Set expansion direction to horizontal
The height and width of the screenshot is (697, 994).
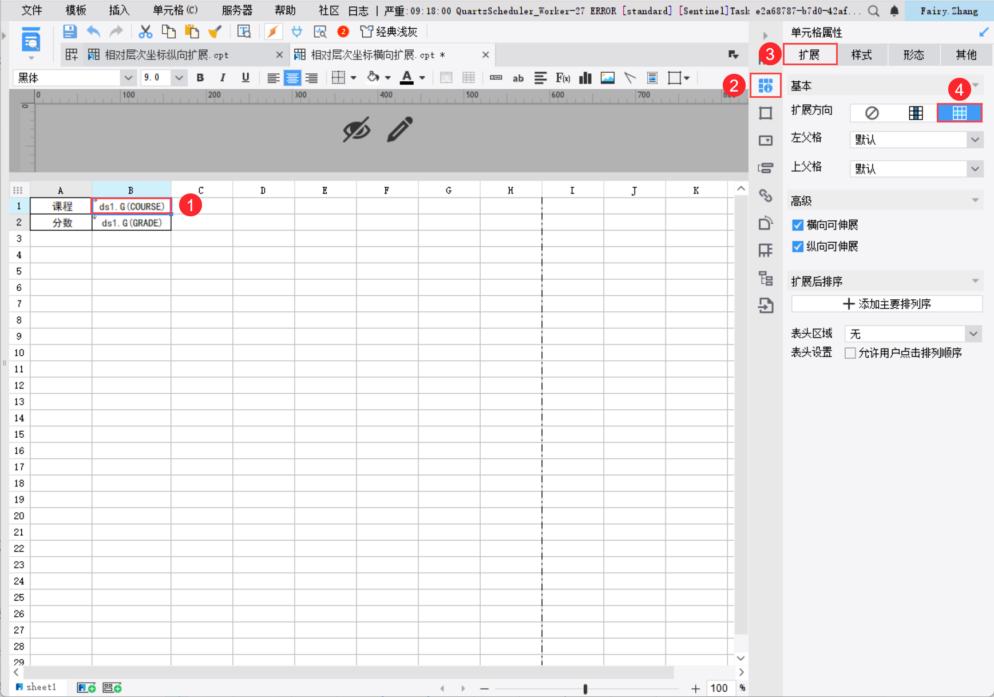tap(960, 113)
